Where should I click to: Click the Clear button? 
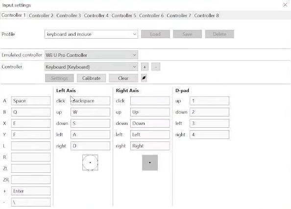(x=123, y=78)
